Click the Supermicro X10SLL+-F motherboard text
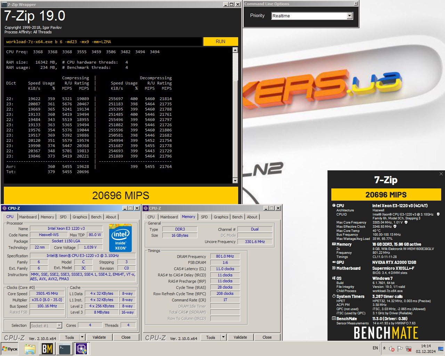The width and height of the screenshot is (445, 356). pyautogui.click(x=393, y=268)
